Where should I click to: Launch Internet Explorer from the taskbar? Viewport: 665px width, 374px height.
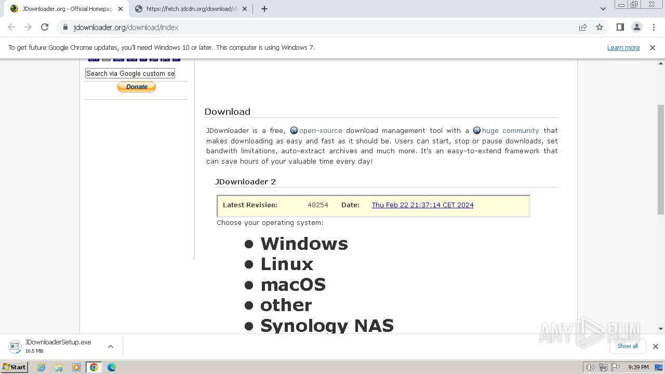(42, 367)
